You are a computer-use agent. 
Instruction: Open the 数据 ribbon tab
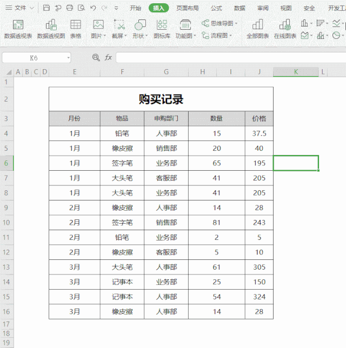tap(239, 8)
